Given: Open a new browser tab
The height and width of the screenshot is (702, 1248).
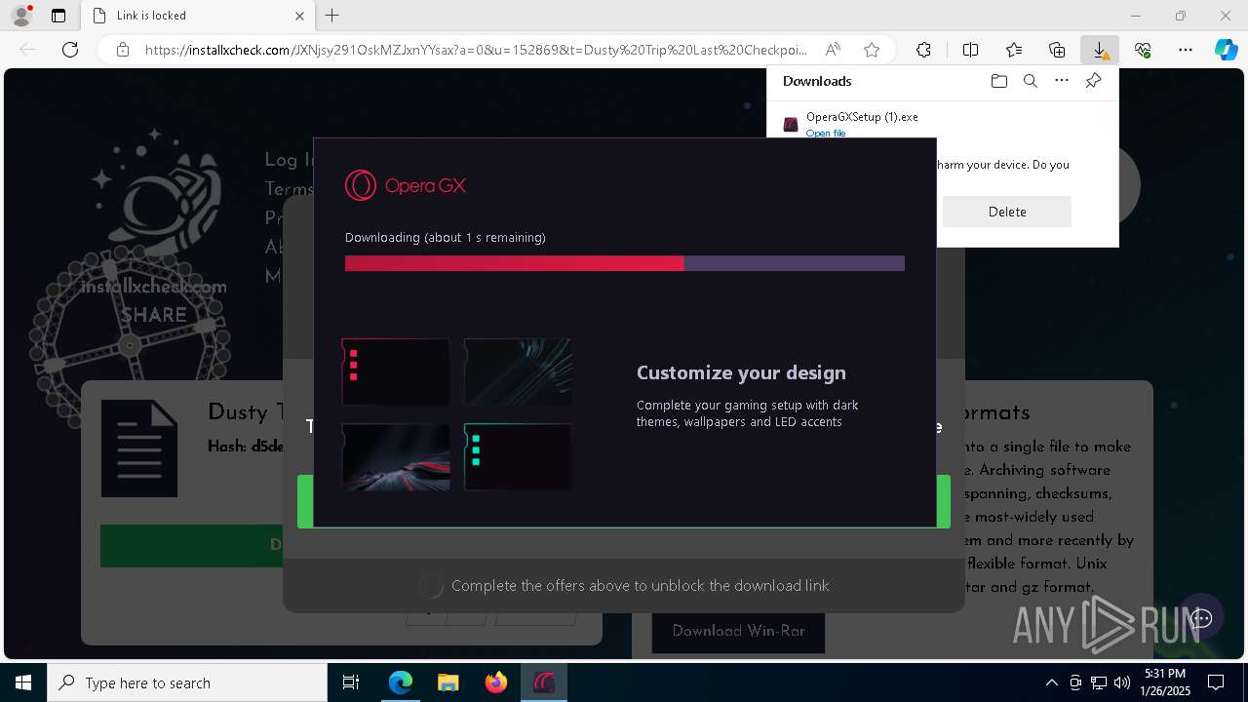Looking at the screenshot, I should pos(332,16).
